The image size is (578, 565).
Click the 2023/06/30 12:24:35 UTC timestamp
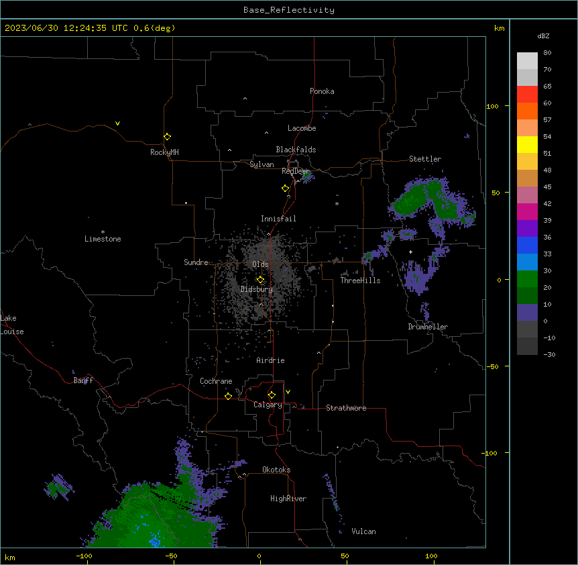click(66, 28)
